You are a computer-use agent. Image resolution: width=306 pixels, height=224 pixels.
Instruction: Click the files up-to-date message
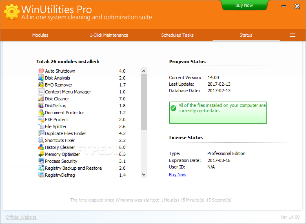(222, 108)
